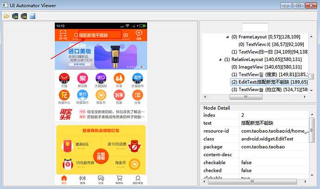
Task: Tap the 领金币 coin icon
Action: (x=101, y=95)
